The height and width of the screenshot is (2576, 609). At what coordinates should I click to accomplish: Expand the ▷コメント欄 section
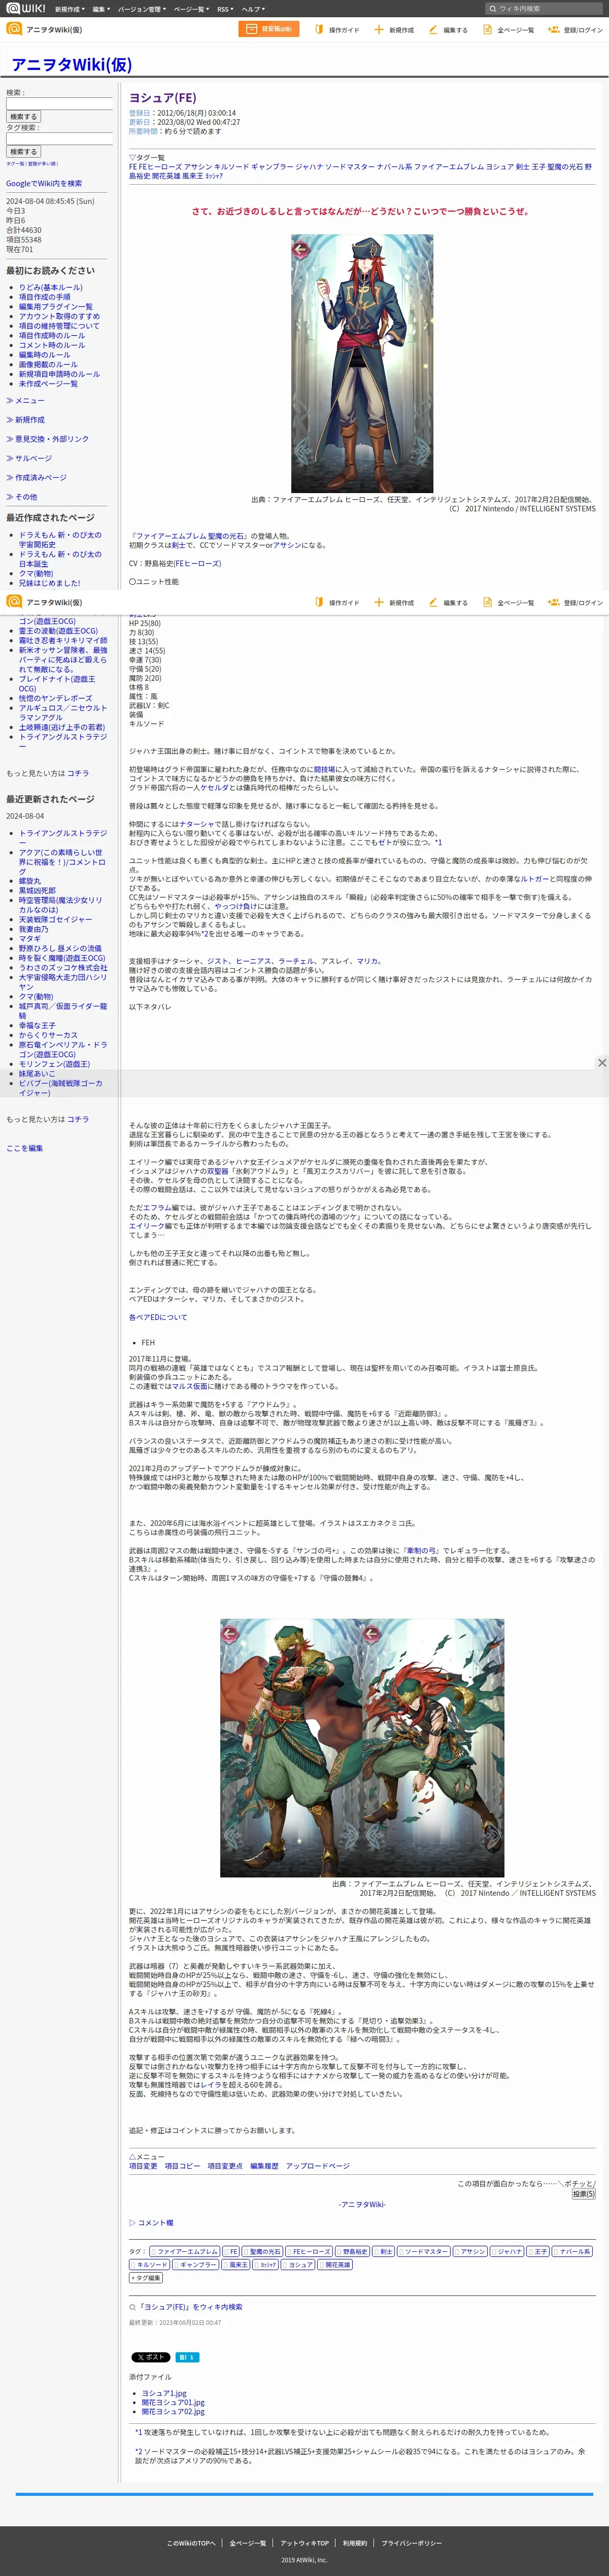click(151, 2222)
